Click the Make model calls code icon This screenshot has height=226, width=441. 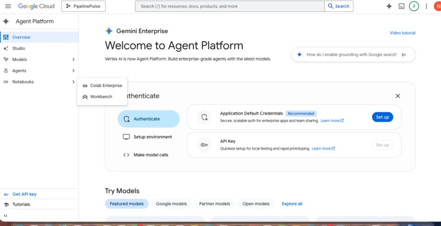(126, 155)
